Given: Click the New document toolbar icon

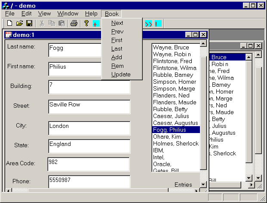Looking at the screenshot, I should [x=9, y=23].
